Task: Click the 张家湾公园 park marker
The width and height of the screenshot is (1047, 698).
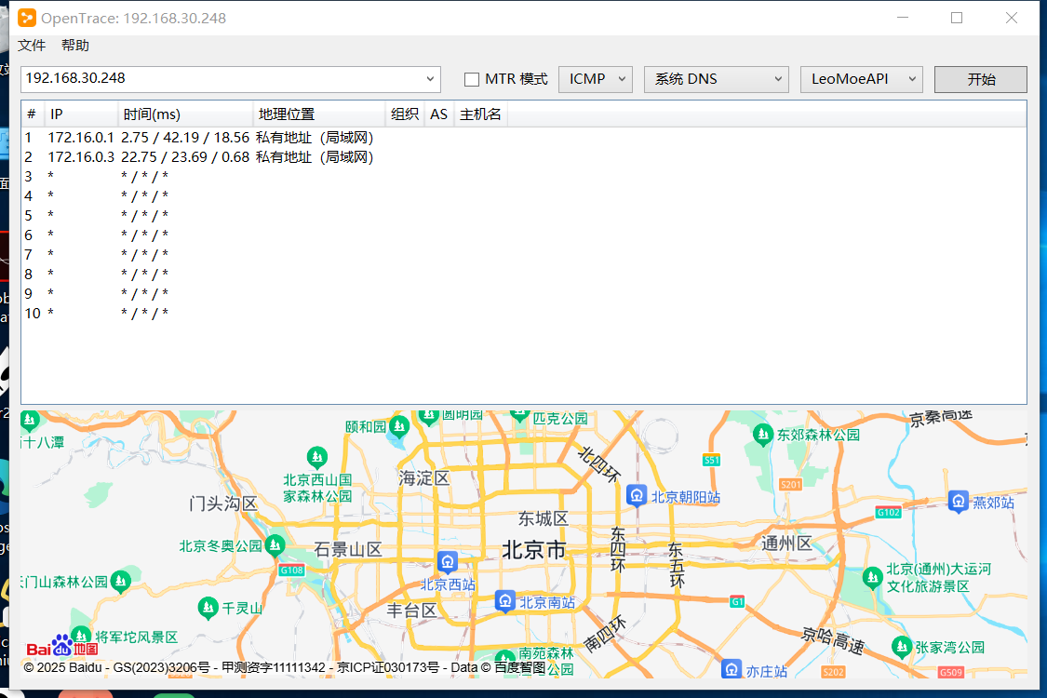Action: (x=901, y=646)
